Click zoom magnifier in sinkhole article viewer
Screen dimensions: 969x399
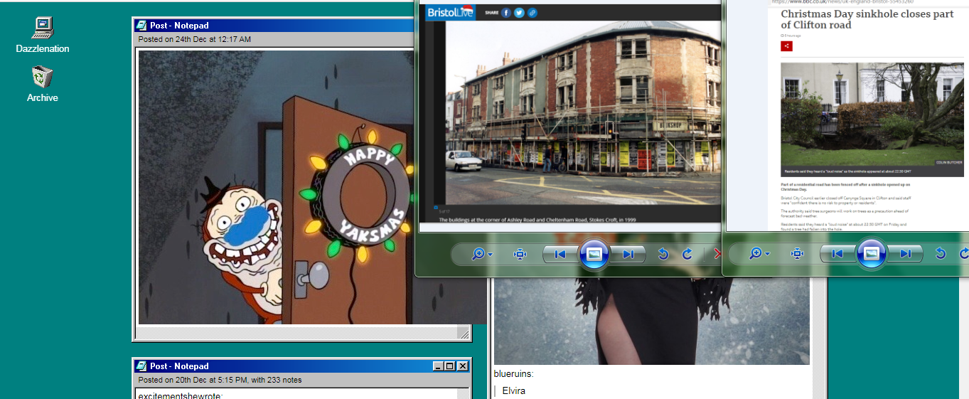[x=756, y=254]
